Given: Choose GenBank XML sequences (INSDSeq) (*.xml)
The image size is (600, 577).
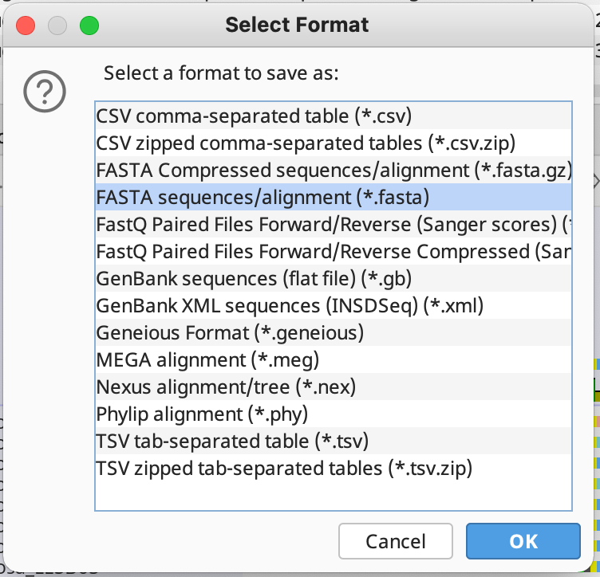Looking at the screenshot, I should [334, 306].
